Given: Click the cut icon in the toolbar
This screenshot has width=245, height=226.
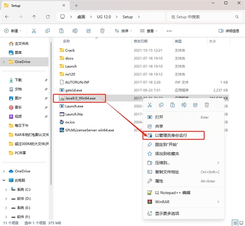Looking at the screenshot, I should [x=34, y=31].
